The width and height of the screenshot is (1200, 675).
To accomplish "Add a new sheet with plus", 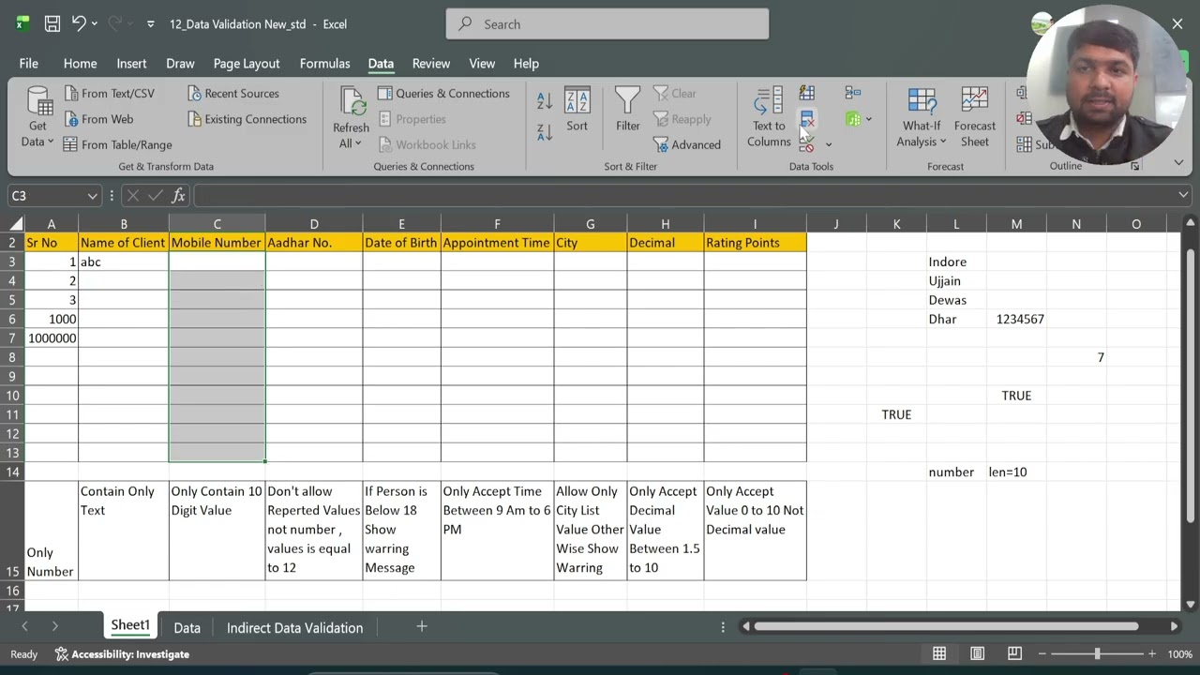I will tap(422, 626).
